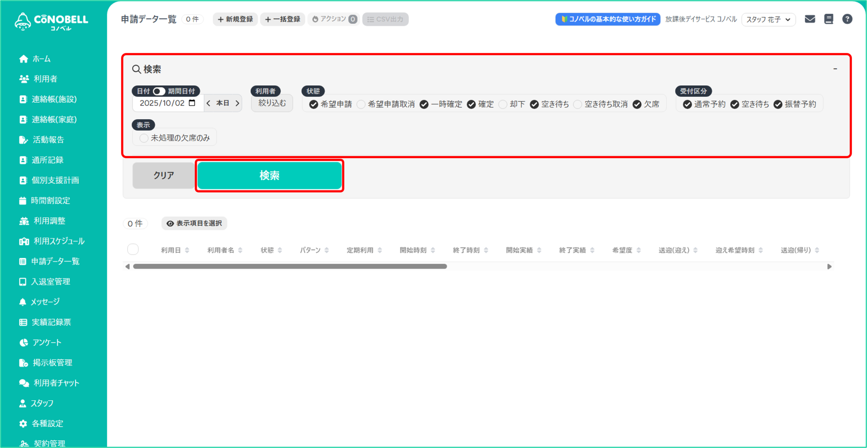Click the CONOBELL logo
Viewport: 867px width, 448px height.
pos(51,22)
